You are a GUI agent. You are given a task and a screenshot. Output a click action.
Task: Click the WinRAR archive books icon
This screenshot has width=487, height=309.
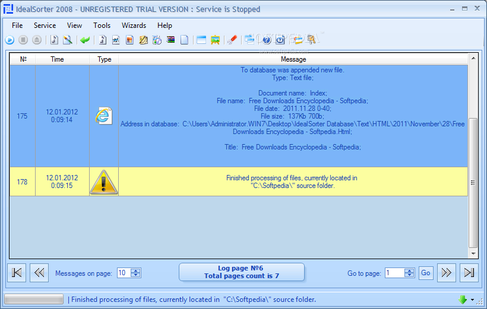coord(170,40)
